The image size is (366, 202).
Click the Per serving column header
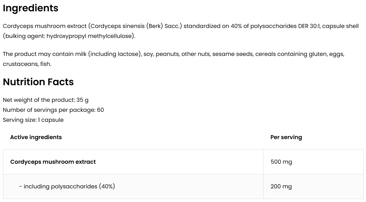[286, 137]
